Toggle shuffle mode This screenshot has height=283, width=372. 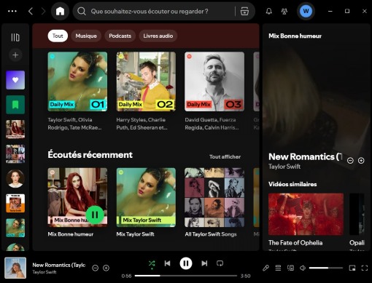point(152,263)
